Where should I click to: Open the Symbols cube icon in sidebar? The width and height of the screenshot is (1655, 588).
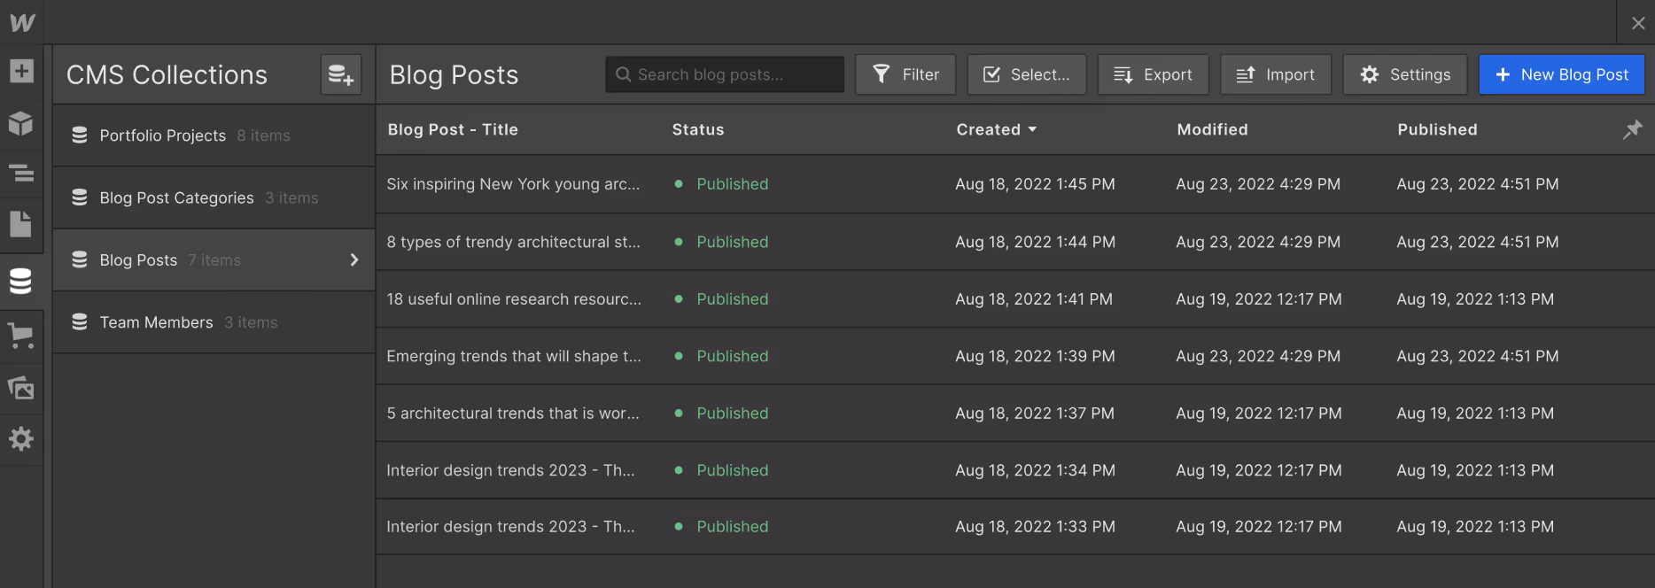click(21, 123)
